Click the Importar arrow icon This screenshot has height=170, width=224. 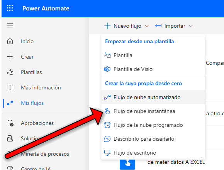pyautogui.click(x=158, y=26)
